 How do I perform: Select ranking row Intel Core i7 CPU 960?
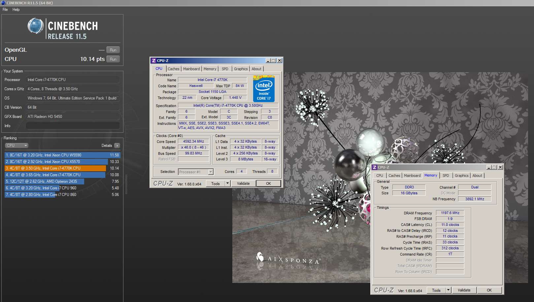[62, 188]
